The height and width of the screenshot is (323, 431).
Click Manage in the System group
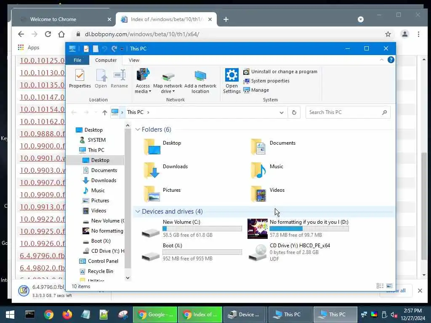click(256, 90)
